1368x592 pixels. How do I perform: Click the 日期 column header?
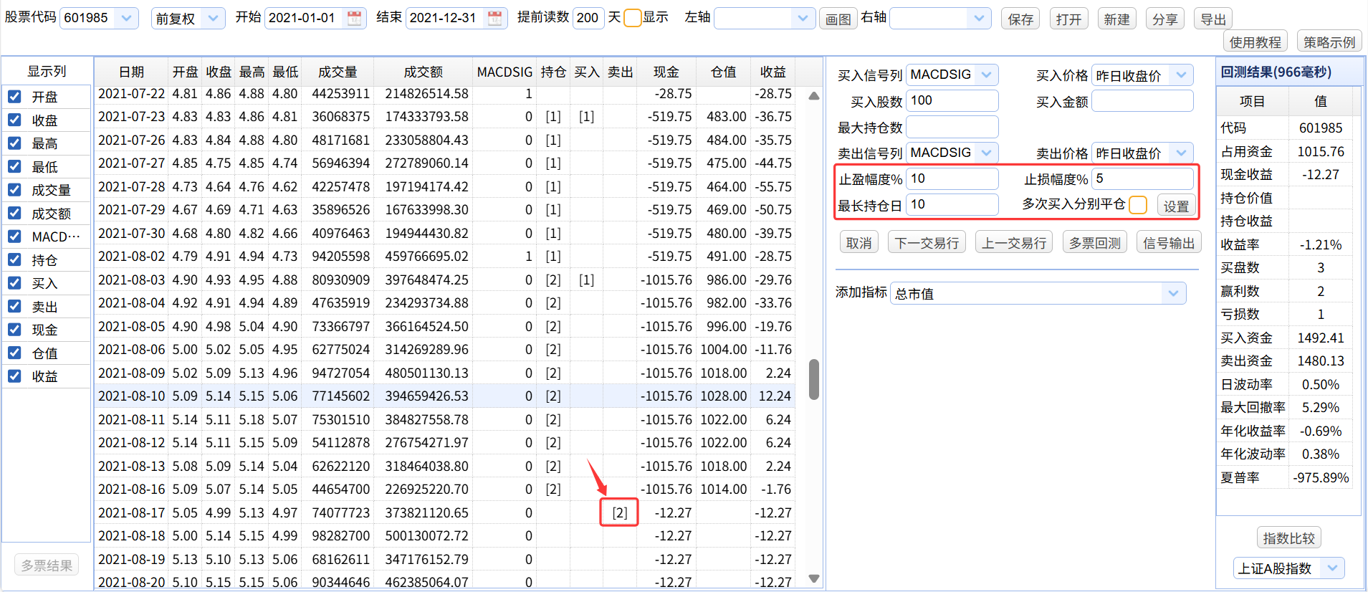131,72
